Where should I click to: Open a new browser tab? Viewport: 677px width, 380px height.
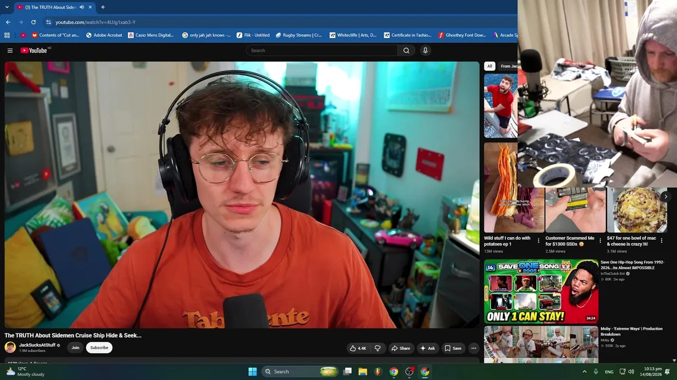point(103,7)
